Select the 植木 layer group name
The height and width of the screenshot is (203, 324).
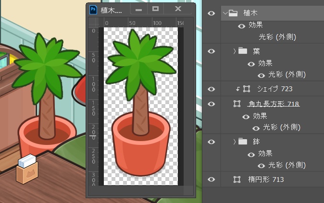(x=250, y=13)
